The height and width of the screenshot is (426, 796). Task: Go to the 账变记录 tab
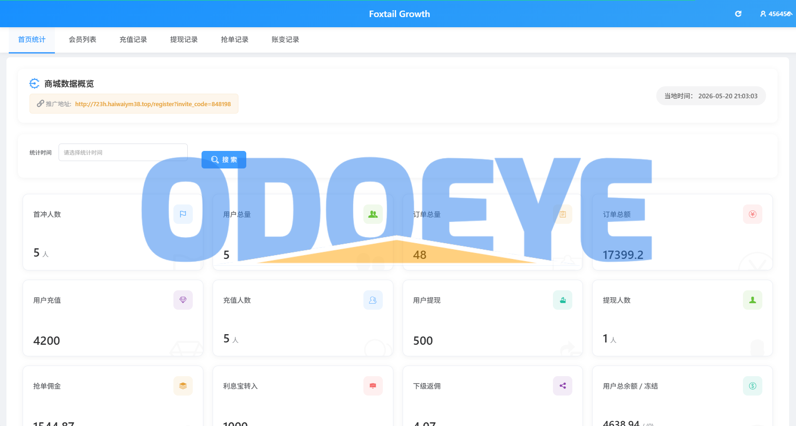(x=285, y=40)
